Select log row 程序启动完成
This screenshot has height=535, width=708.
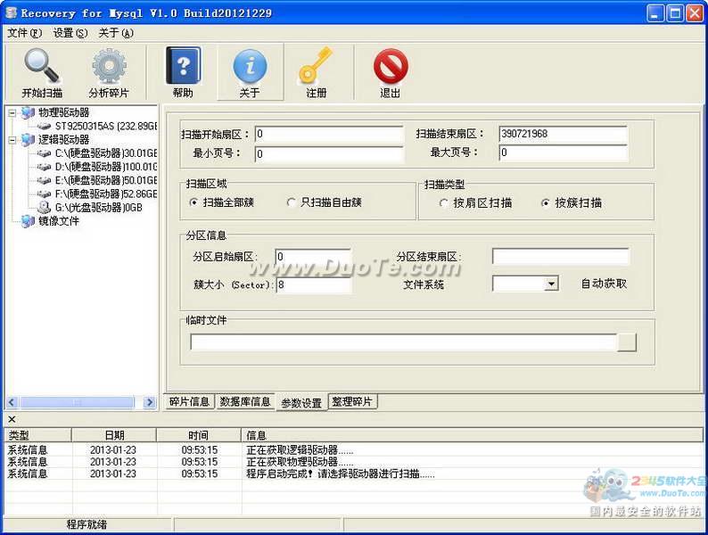pos(353,473)
